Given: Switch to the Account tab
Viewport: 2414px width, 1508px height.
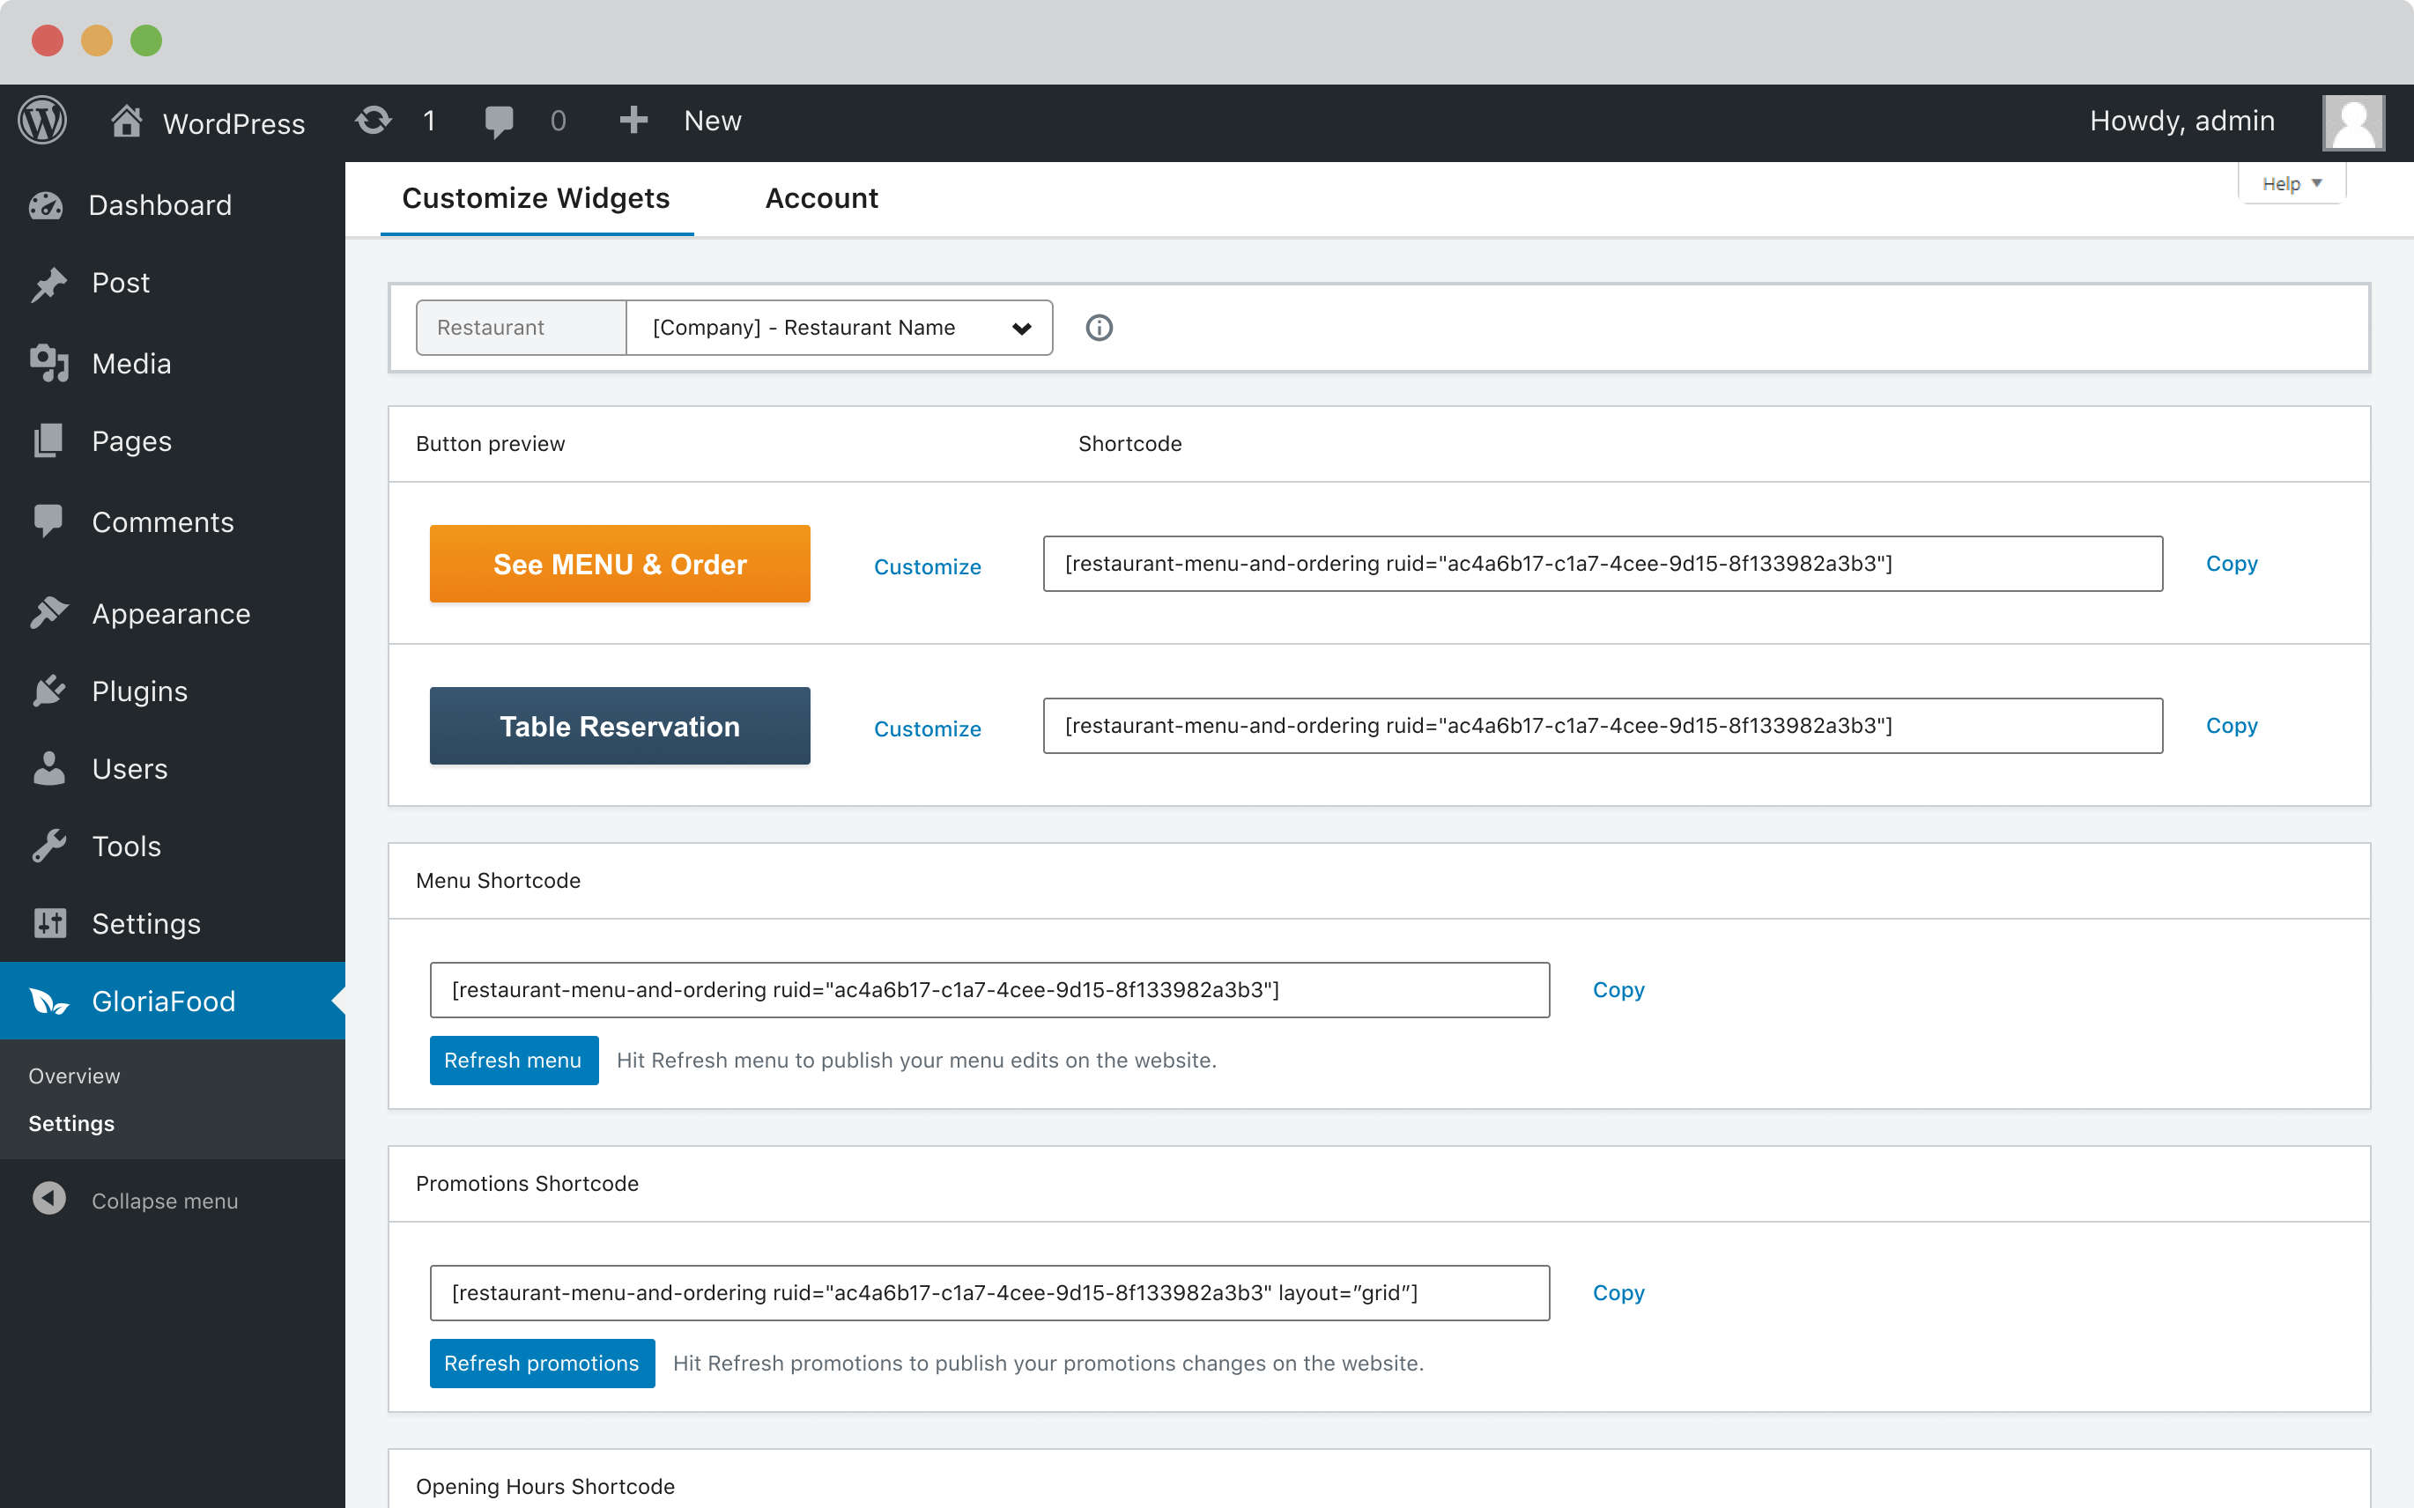Looking at the screenshot, I should click(821, 197).
